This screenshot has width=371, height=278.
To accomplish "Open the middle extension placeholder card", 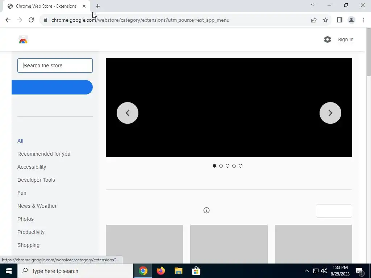I will 229,244.
